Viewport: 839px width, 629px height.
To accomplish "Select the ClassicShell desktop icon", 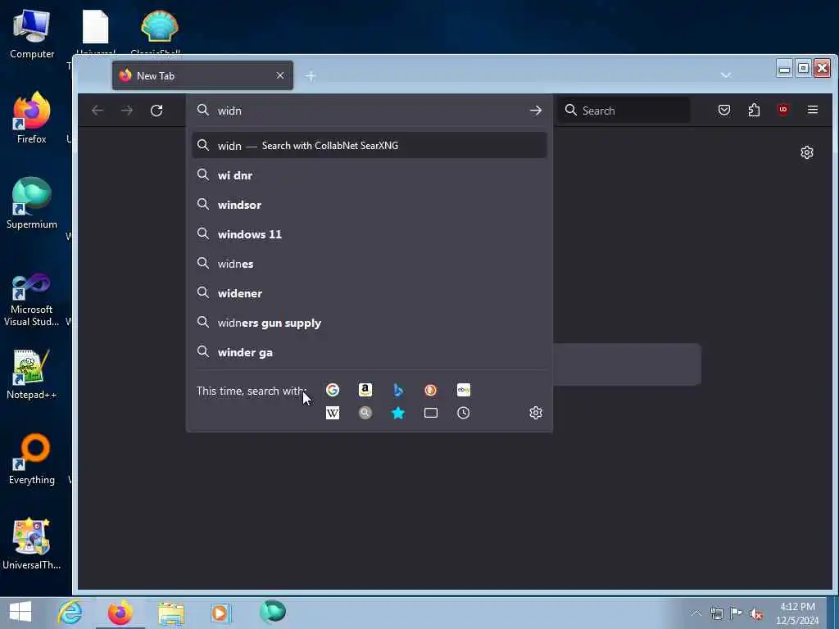I will 159,31.
